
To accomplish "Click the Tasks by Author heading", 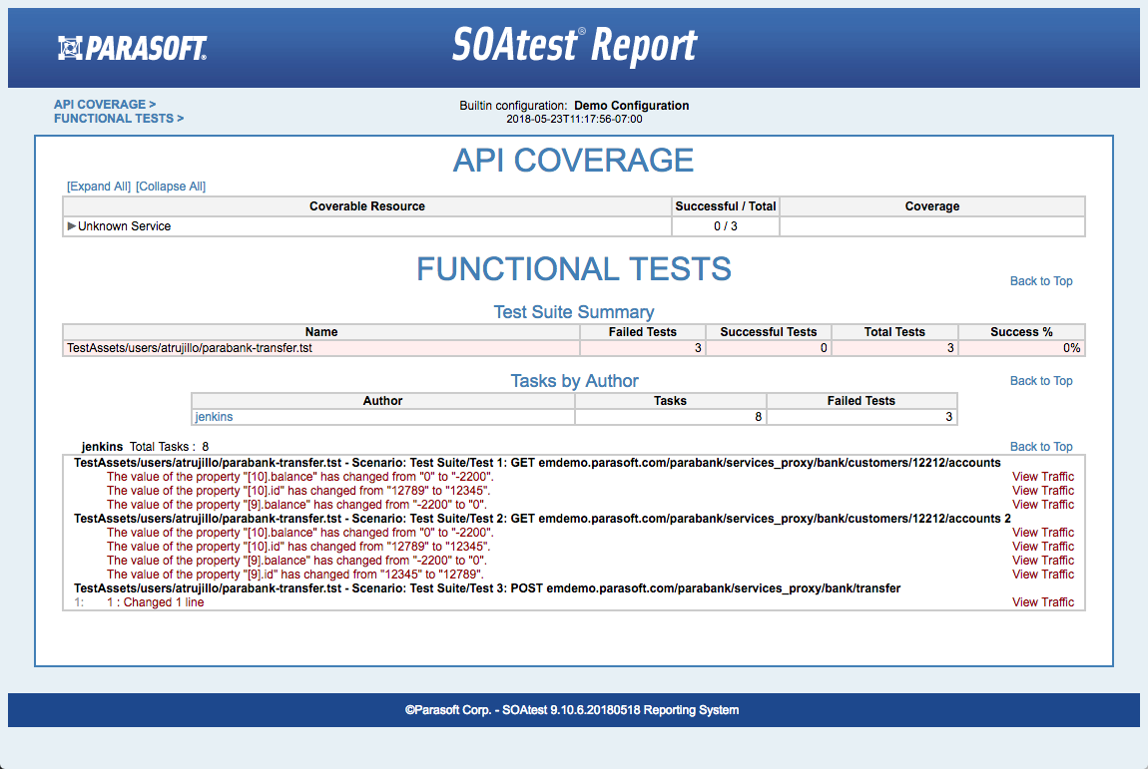I will click(574, 380).
